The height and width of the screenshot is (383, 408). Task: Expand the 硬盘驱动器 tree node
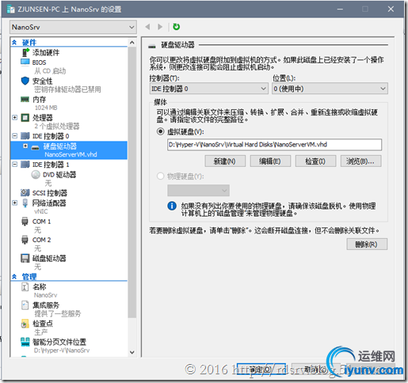[x=25, y=146]
